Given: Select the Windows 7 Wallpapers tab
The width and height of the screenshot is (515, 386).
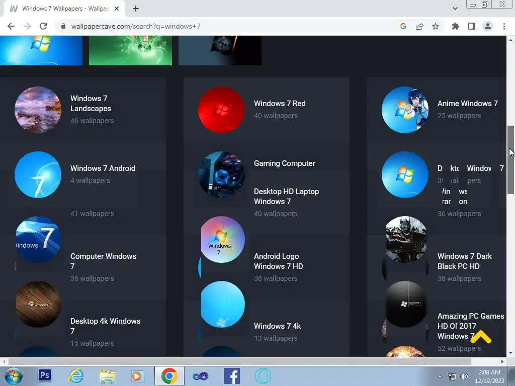Looking at the screenshot, I should tap(64, 9).
